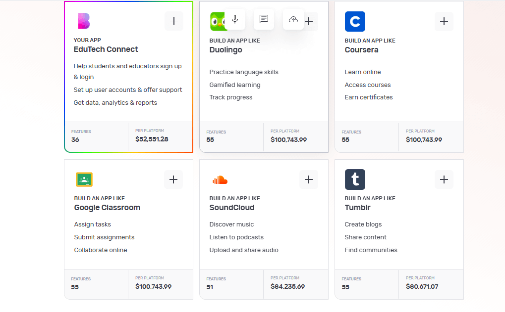Click 'Submit assignments' text
The image size is (505, 312).
[105, 237]
